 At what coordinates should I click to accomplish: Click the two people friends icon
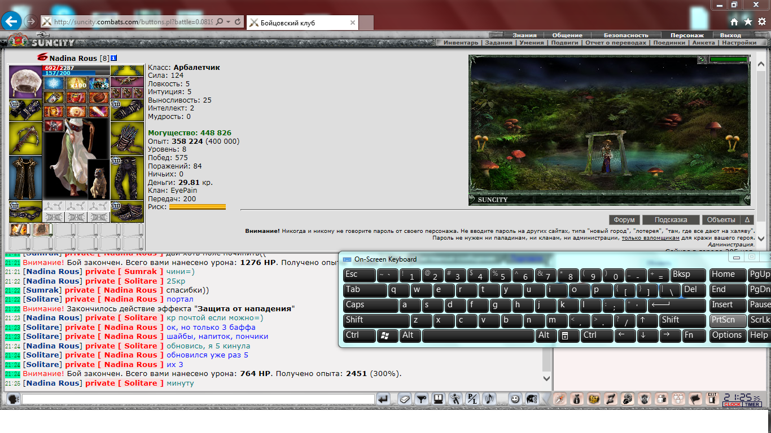tap(662, 399)
